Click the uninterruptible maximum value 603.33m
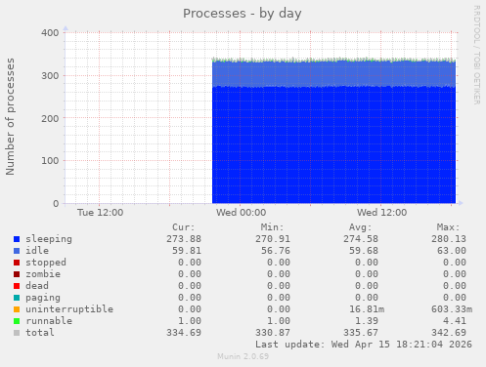 coord(452,309)
